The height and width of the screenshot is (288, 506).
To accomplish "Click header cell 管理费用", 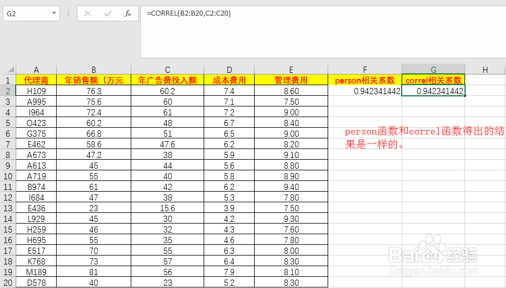I will [291, 80].
